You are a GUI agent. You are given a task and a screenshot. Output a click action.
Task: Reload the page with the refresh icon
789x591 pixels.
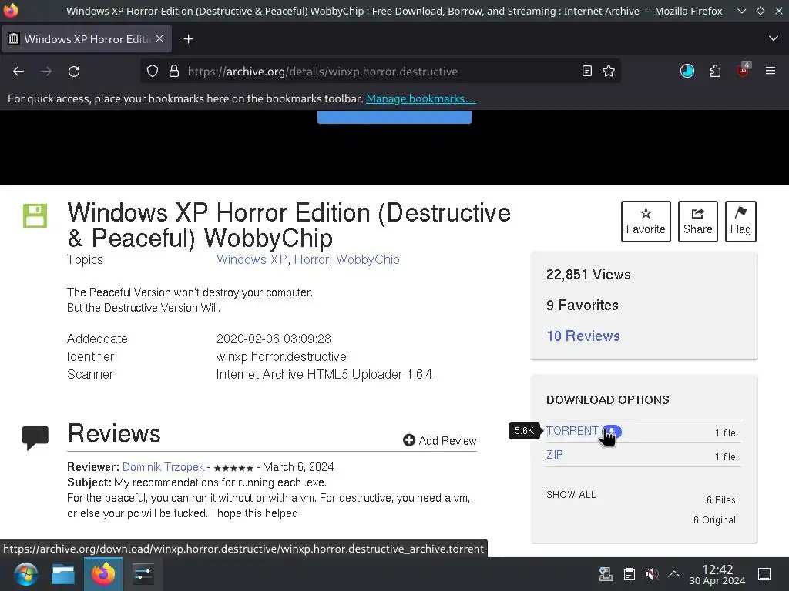(x=74, y=72)
